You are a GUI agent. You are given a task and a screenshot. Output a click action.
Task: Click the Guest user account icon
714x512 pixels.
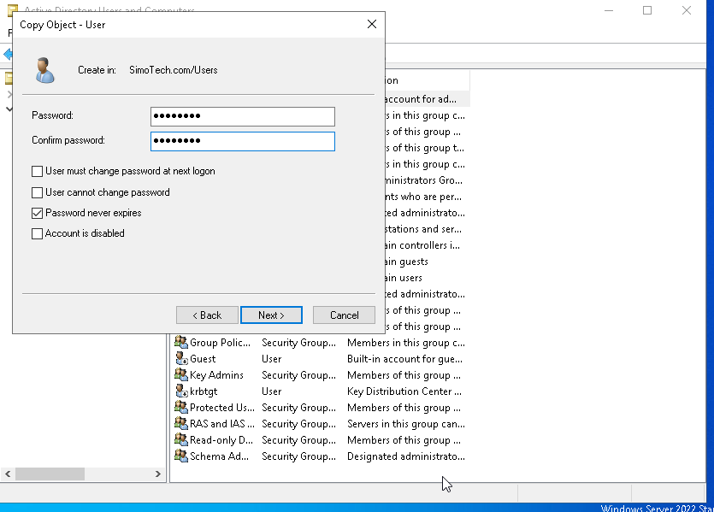[x=180, y=358]
